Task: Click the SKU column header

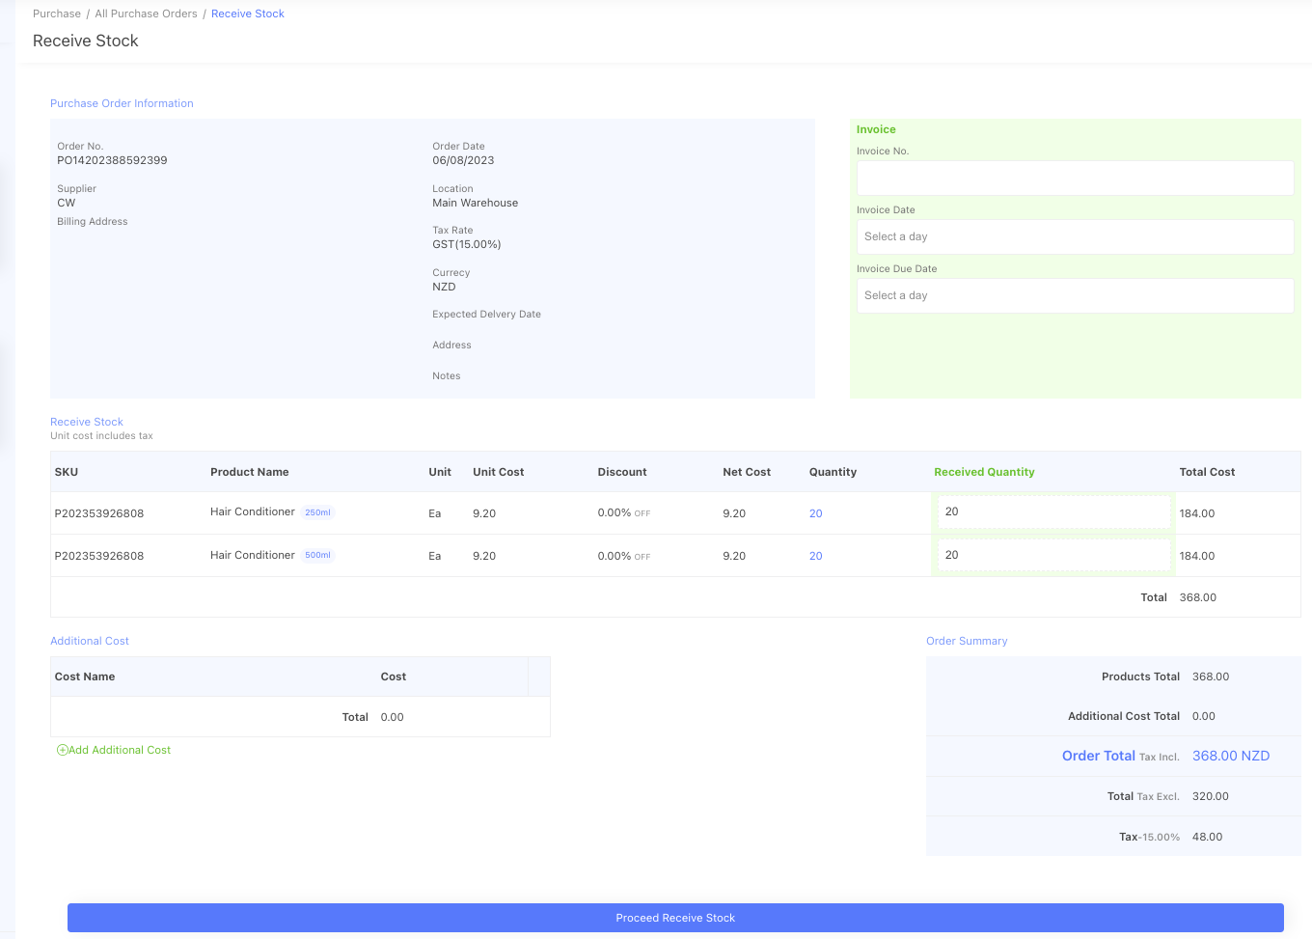Action: (67, 472)
